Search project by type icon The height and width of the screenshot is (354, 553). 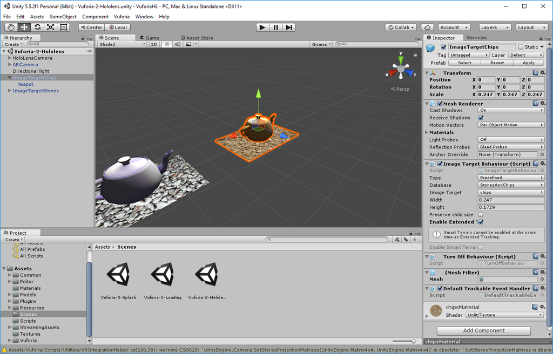(x=397, y=240)
